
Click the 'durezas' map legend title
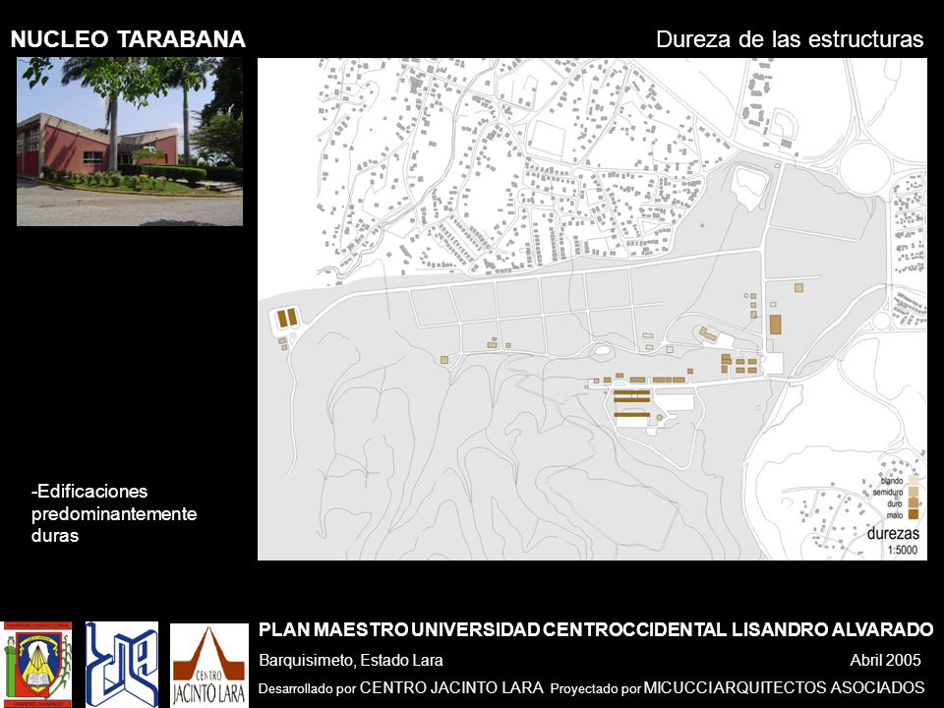(x=893, y=533)
